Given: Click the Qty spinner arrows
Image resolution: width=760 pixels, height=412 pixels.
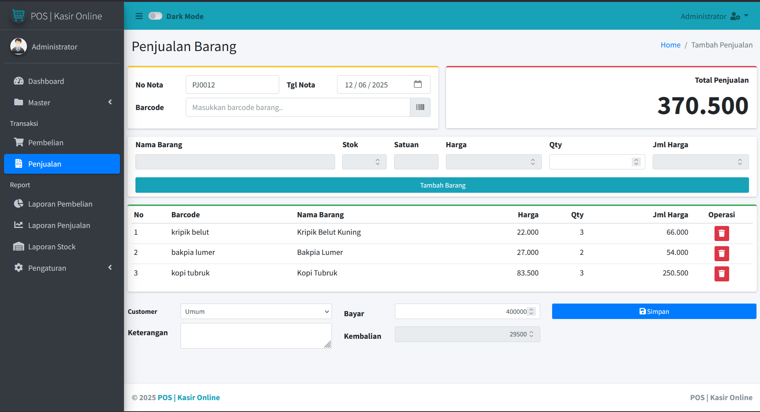Looking at the screenshot, I should point(636,162).
